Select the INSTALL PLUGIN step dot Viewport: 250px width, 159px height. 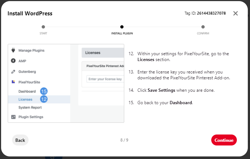coord(122,27)
